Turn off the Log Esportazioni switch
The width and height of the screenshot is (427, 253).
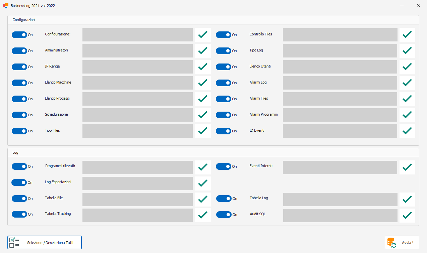click(x=19, y=182)
